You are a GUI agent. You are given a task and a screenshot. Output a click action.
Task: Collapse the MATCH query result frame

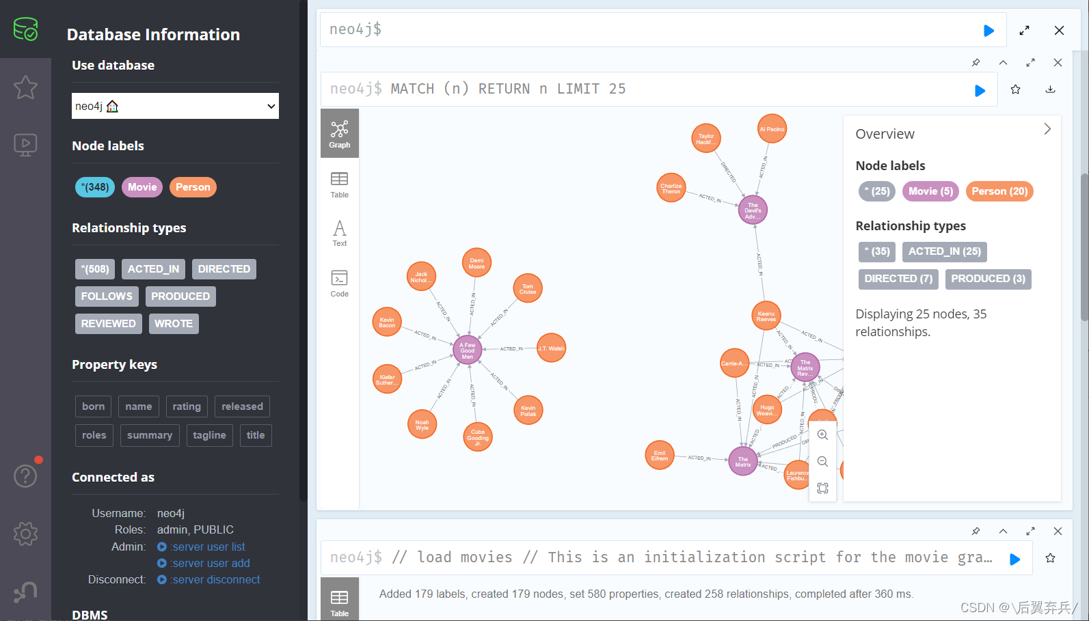(x=1003, y=62)
